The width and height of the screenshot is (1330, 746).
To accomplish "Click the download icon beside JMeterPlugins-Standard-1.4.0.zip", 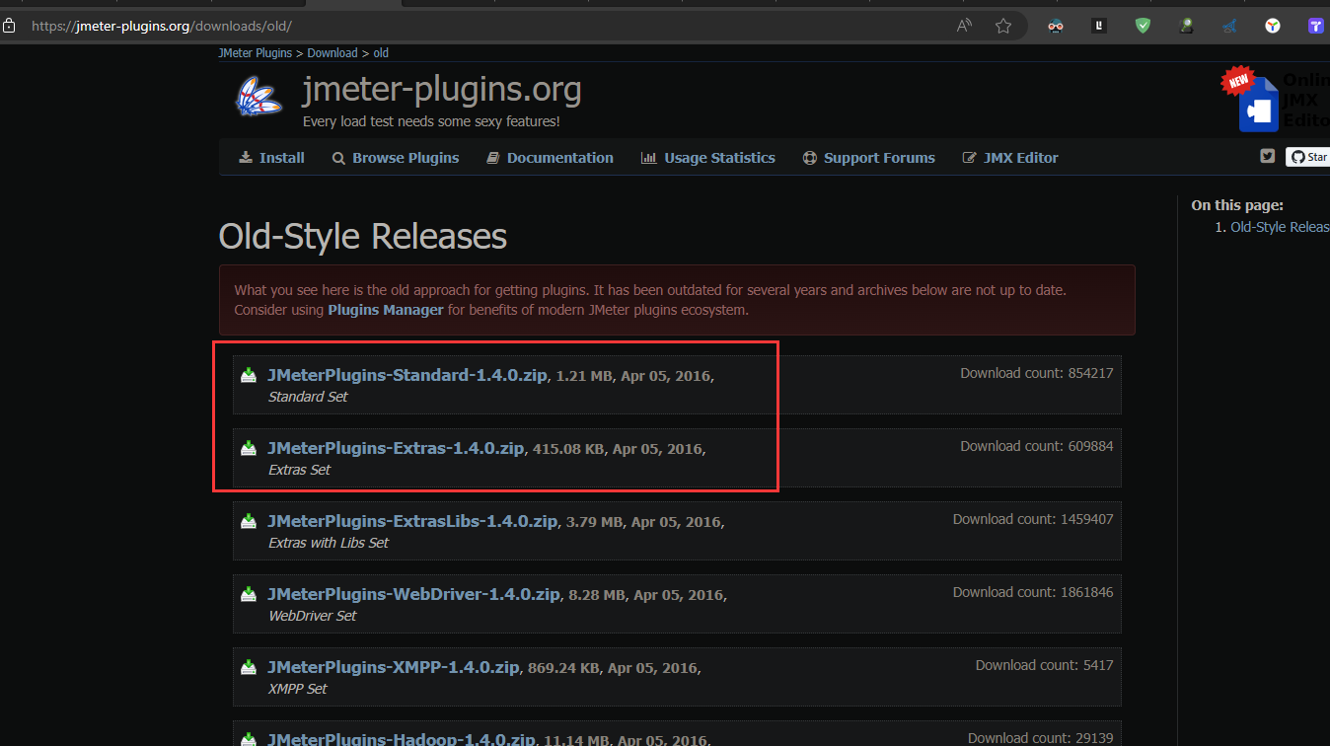I will [x=250, y=375].
